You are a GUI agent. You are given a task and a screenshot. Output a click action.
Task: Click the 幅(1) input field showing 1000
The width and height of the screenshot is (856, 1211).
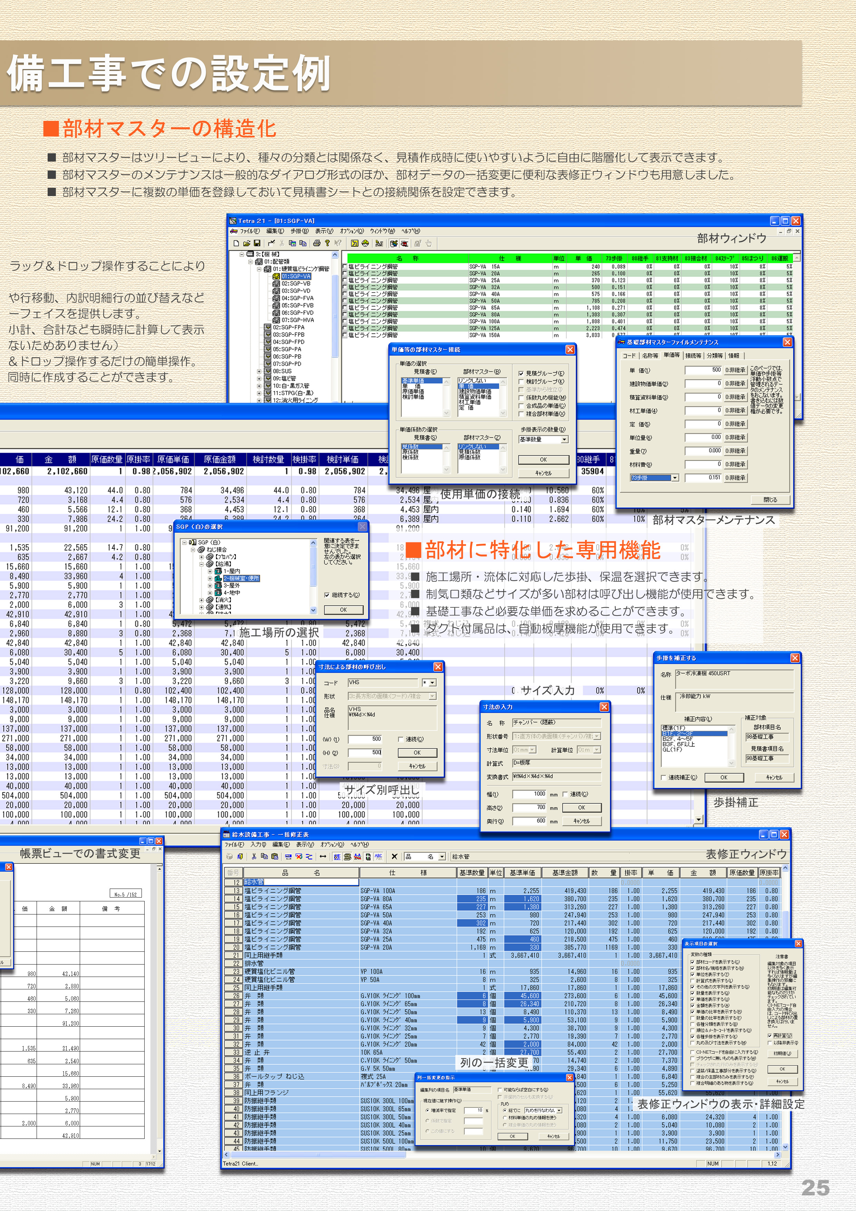click(529, 794)
